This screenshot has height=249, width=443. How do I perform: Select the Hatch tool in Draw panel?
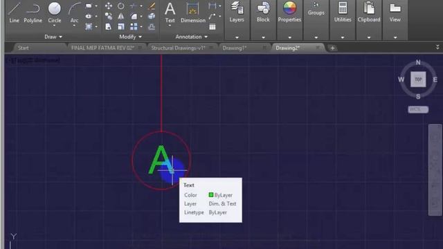(89, 27)
